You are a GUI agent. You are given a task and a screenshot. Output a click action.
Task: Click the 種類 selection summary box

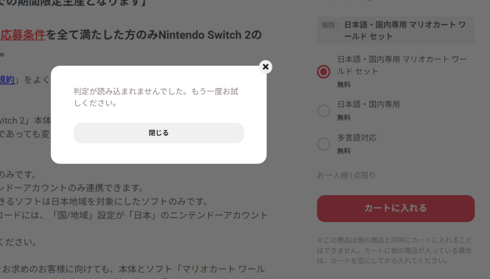(x=395, y=31)
